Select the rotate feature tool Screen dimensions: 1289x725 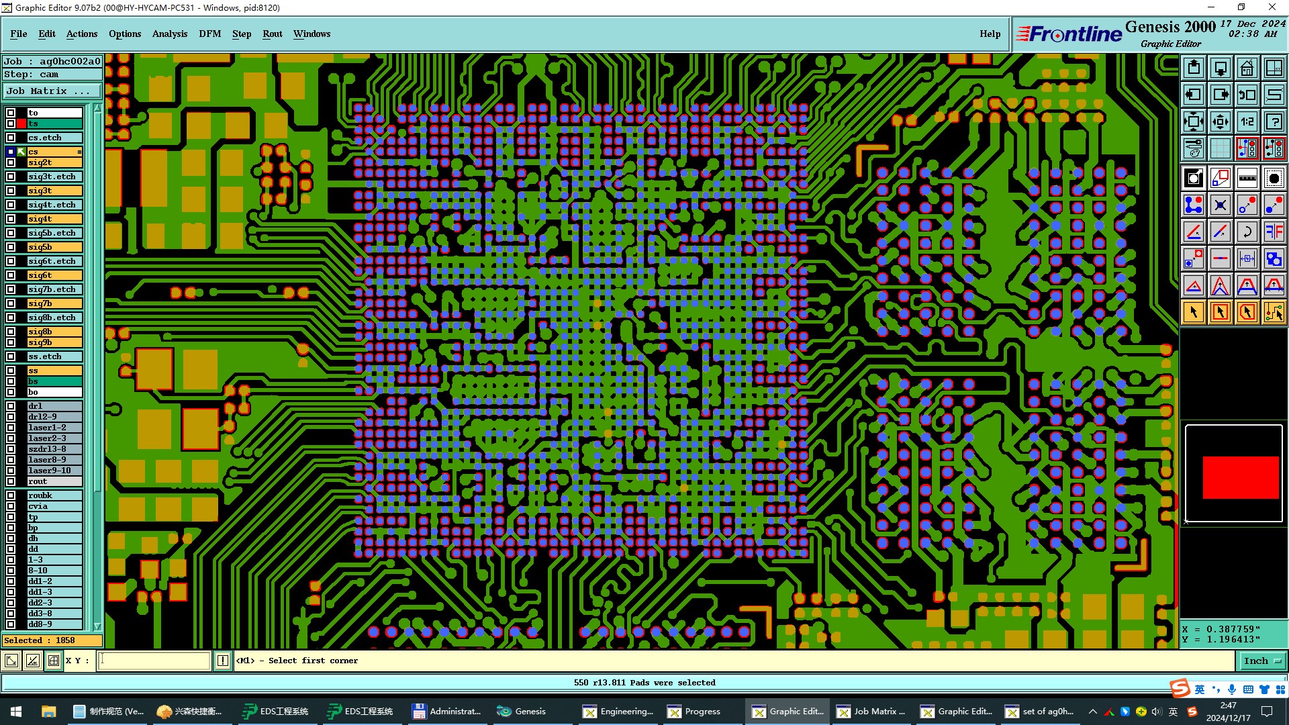1247,232
